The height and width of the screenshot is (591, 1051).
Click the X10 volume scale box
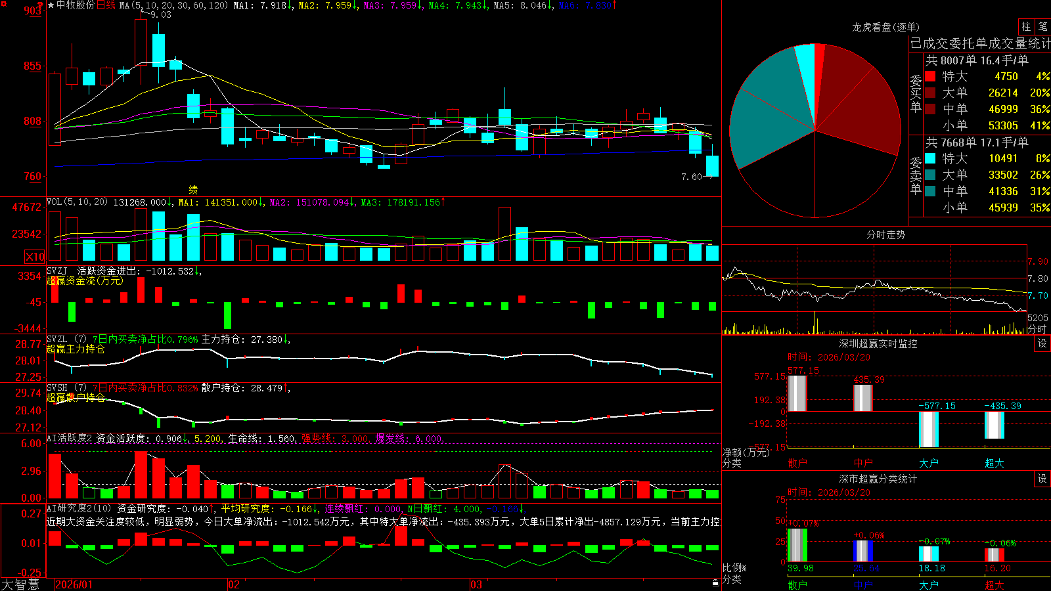(35, 257)
